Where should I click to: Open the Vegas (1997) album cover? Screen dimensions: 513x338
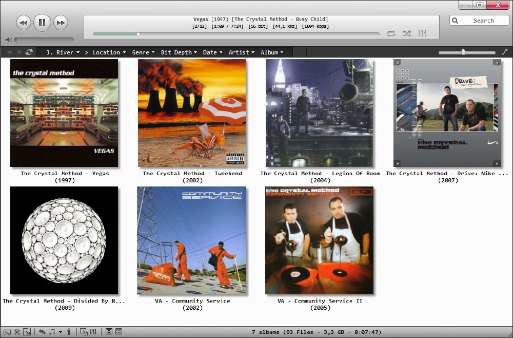[64, 113]
